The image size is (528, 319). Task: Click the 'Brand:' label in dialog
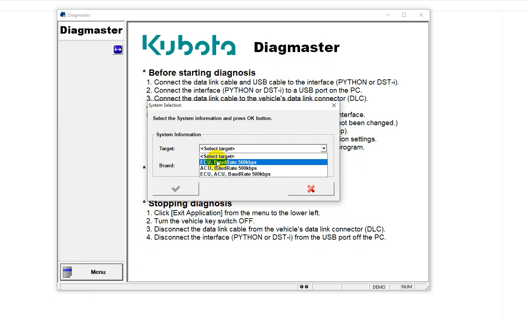click(x=167, y=165)
